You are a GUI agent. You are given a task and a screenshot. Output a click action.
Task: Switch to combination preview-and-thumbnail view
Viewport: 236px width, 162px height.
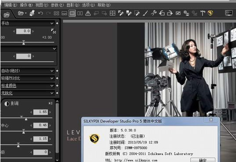(64, 13)
